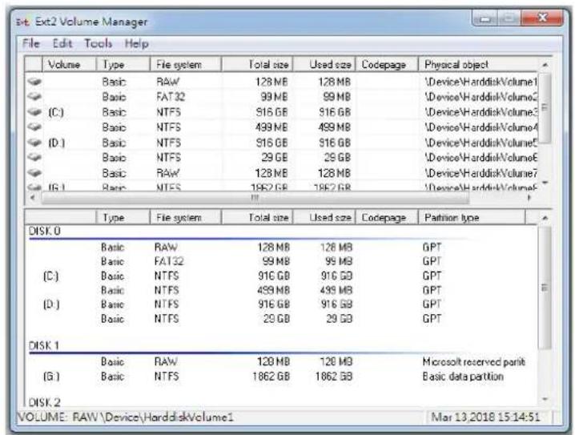Maximize the Ext2 Volume Manager window
Image resolution: width=575 pixels, height=435 pixels.
tap(509, 18)
